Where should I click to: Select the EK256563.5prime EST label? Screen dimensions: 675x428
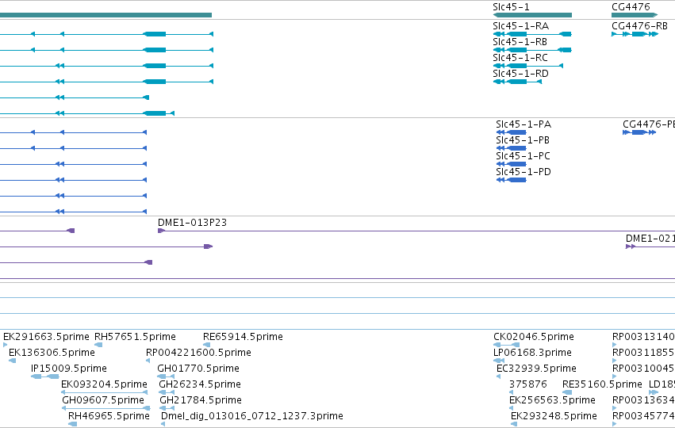click(x=552, y=400)
